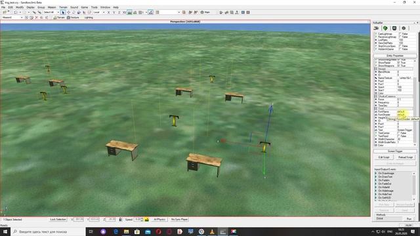Click the open file toolbar icon
Screen dimensions: 420x236
point(5,12)
